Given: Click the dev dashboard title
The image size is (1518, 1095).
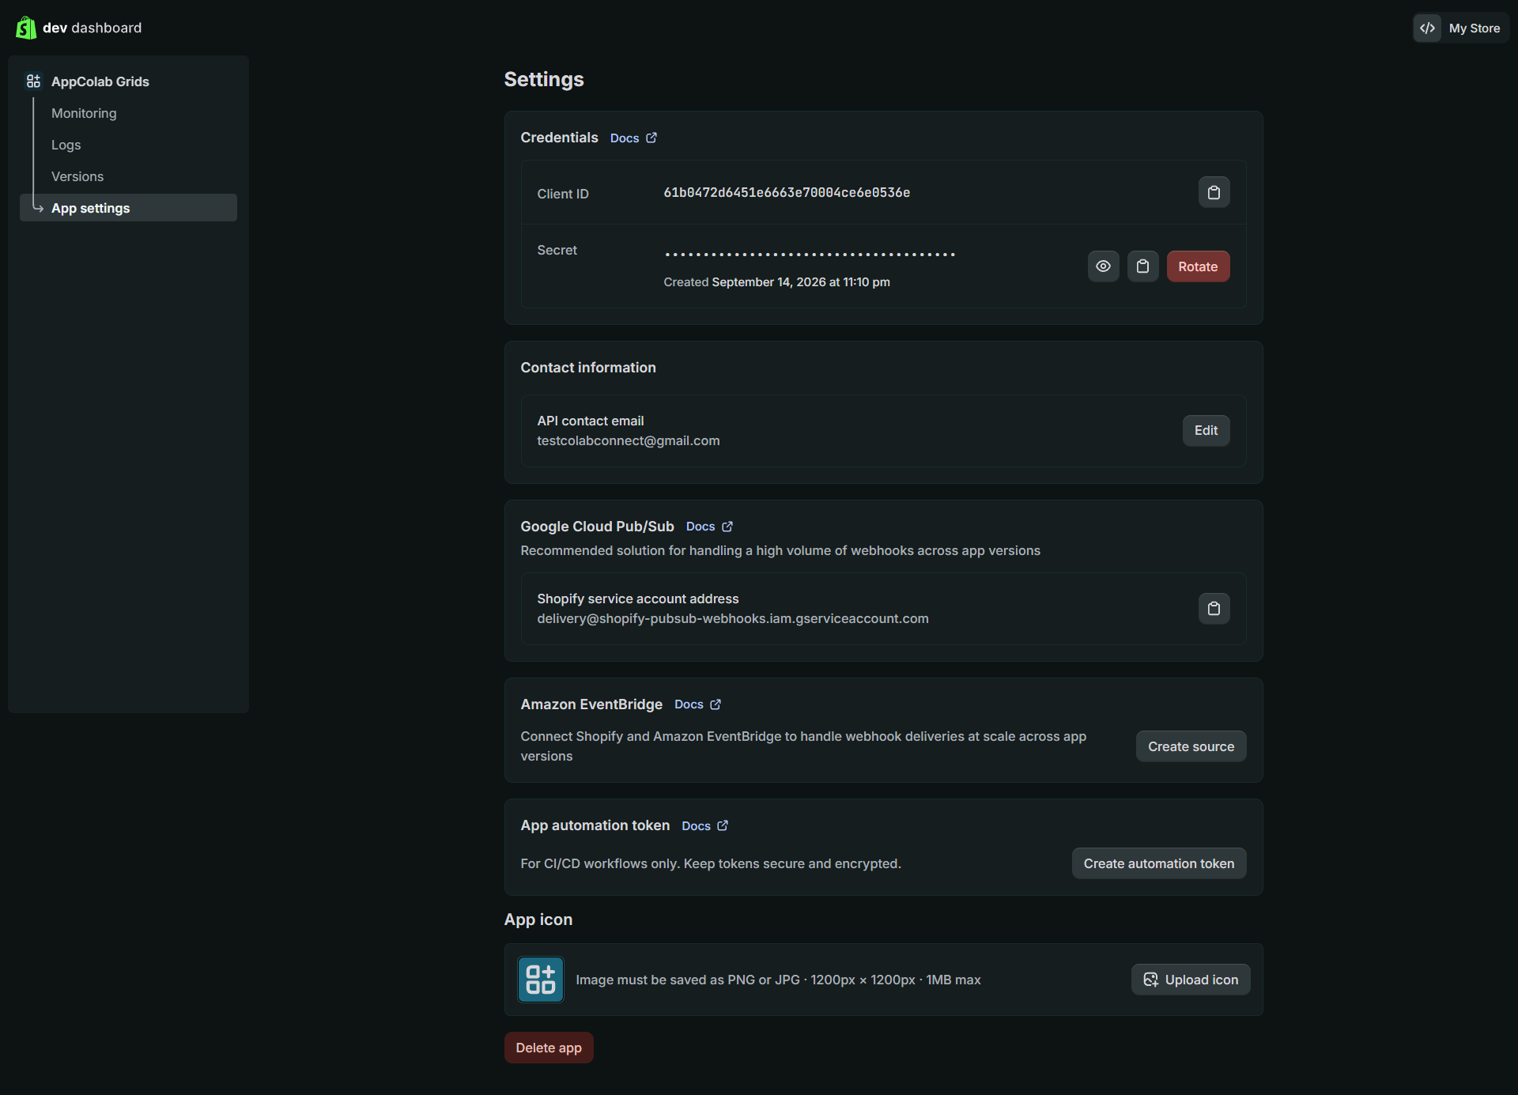Looking at the screenshot, I should [x=92, y=28].
